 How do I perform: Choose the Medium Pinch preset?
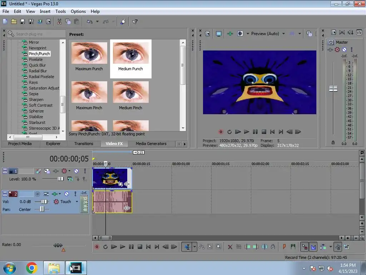[130, 96]
